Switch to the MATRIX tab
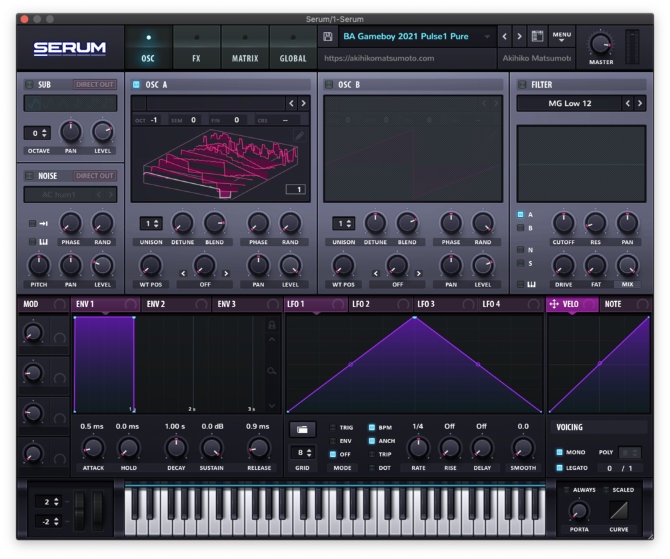670x559 pixels. pos(245,47)
